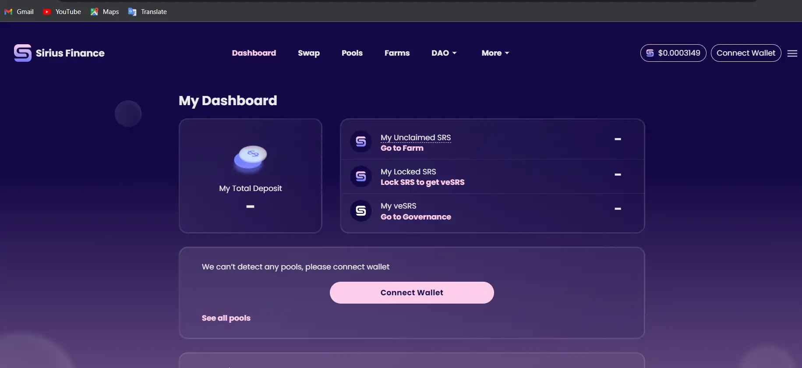This screenshot has width=802, height=368.
Task: Open YouTube bookmark in bookmarks bar
Action: coord(62,12)
